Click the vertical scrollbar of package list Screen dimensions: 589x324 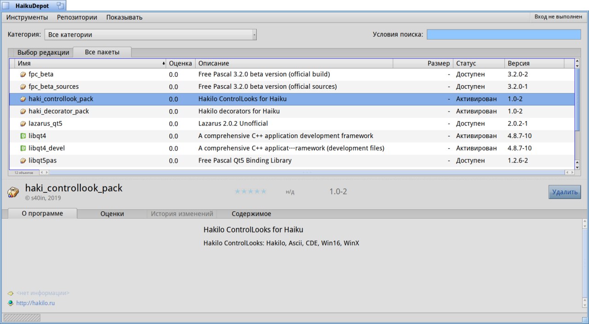coord(577,114)
